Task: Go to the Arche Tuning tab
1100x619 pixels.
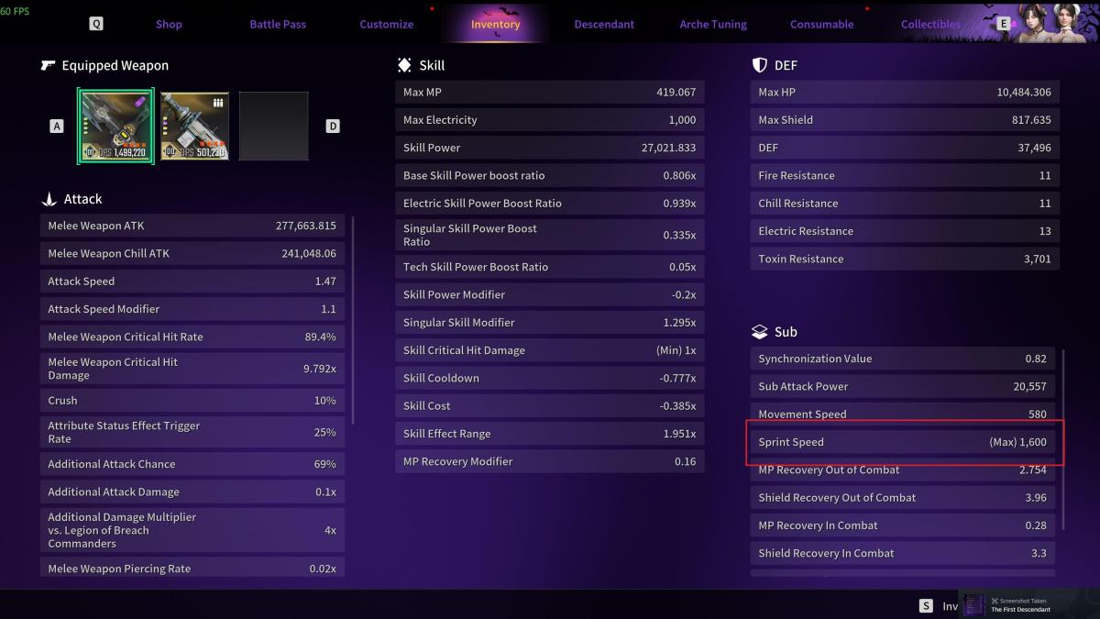Action: pos(713,24)
